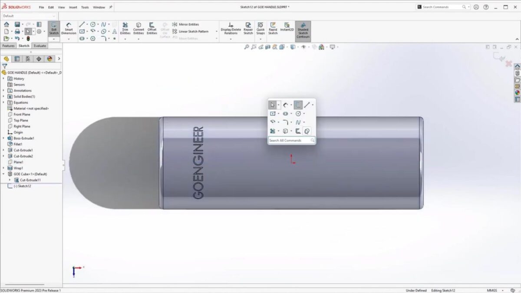
Task: Select the Spline tool in the ribbon
Action: [103, 24]
